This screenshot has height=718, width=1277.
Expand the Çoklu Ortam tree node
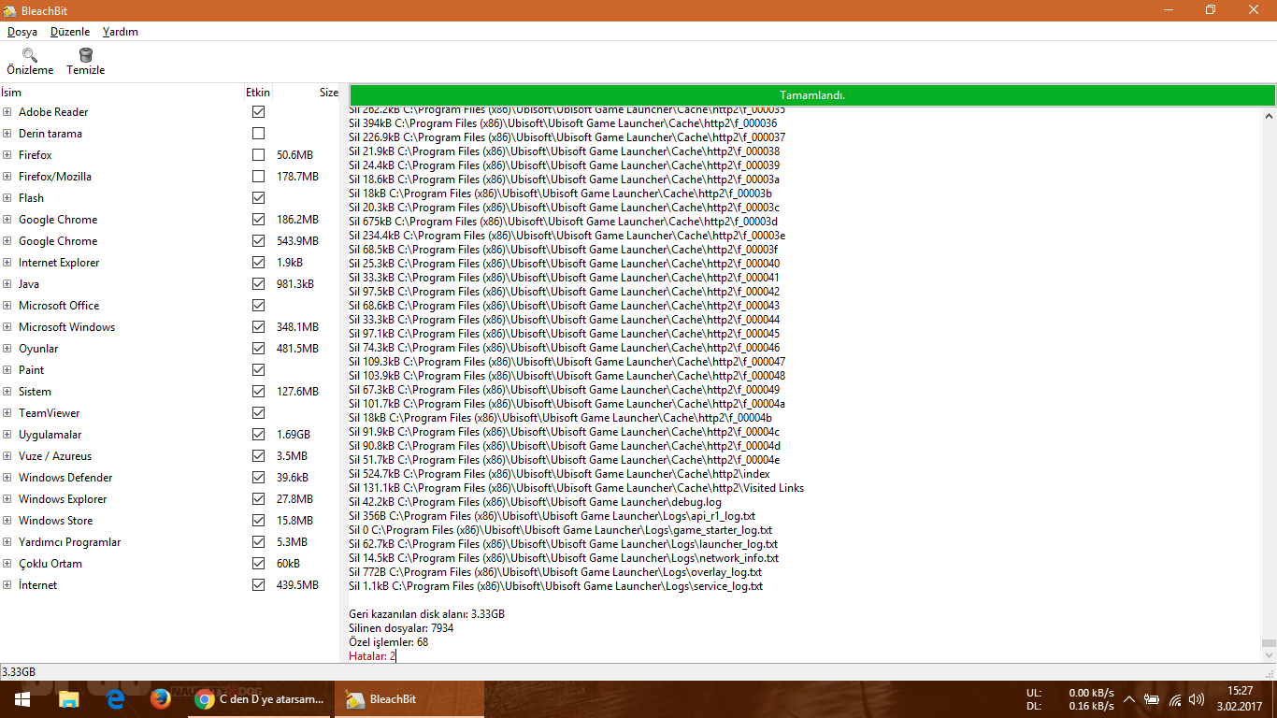7,564
